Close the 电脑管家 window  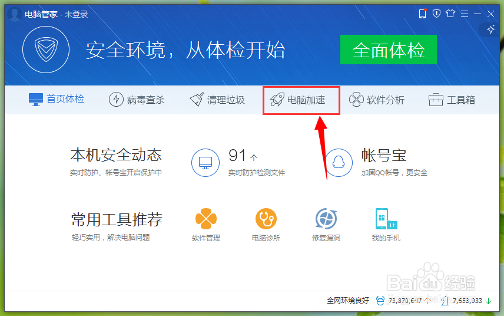click(490, 14)
